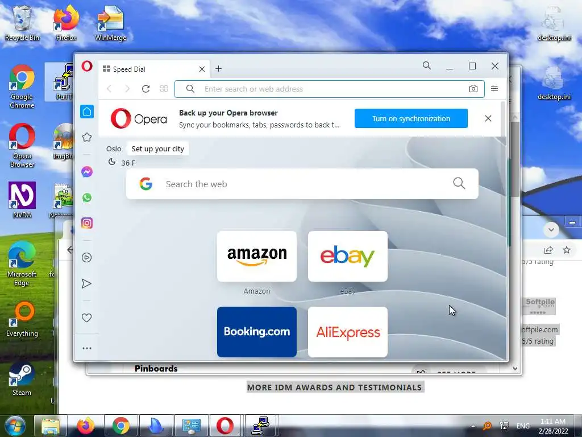
Task: Switch to PuTTY on the taskbar
Action: pyautogui.click(x=260, y=426)
